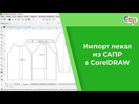Select the Rectangle tool
This screenshot has width=139, height=104.
(2, 48)
